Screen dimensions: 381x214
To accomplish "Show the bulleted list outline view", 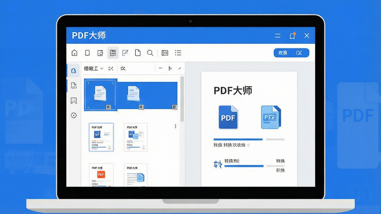I will [x=178, y=53].
